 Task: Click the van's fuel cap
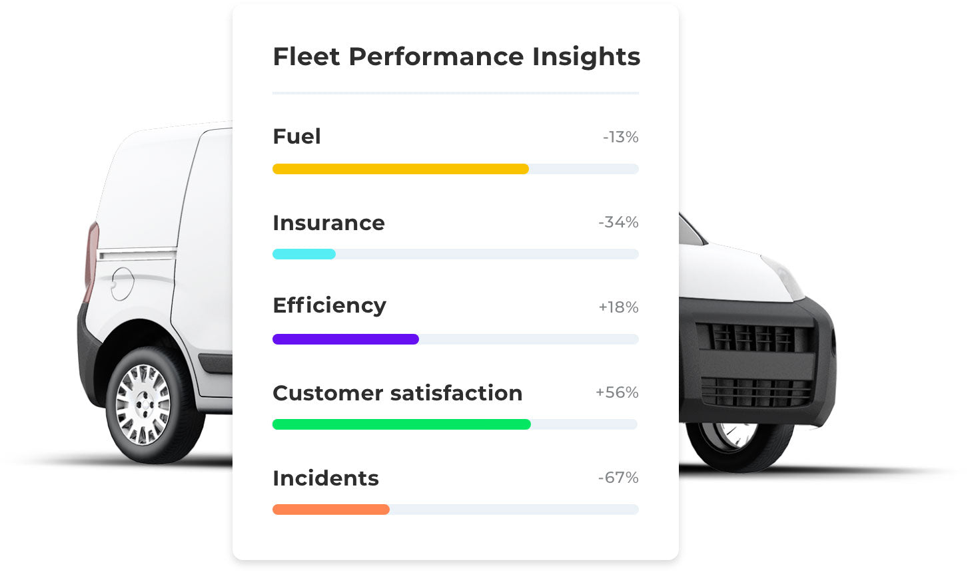click(x=122, y=283)
